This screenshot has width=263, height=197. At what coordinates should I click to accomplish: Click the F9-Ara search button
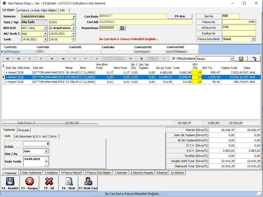pos(180,16)
